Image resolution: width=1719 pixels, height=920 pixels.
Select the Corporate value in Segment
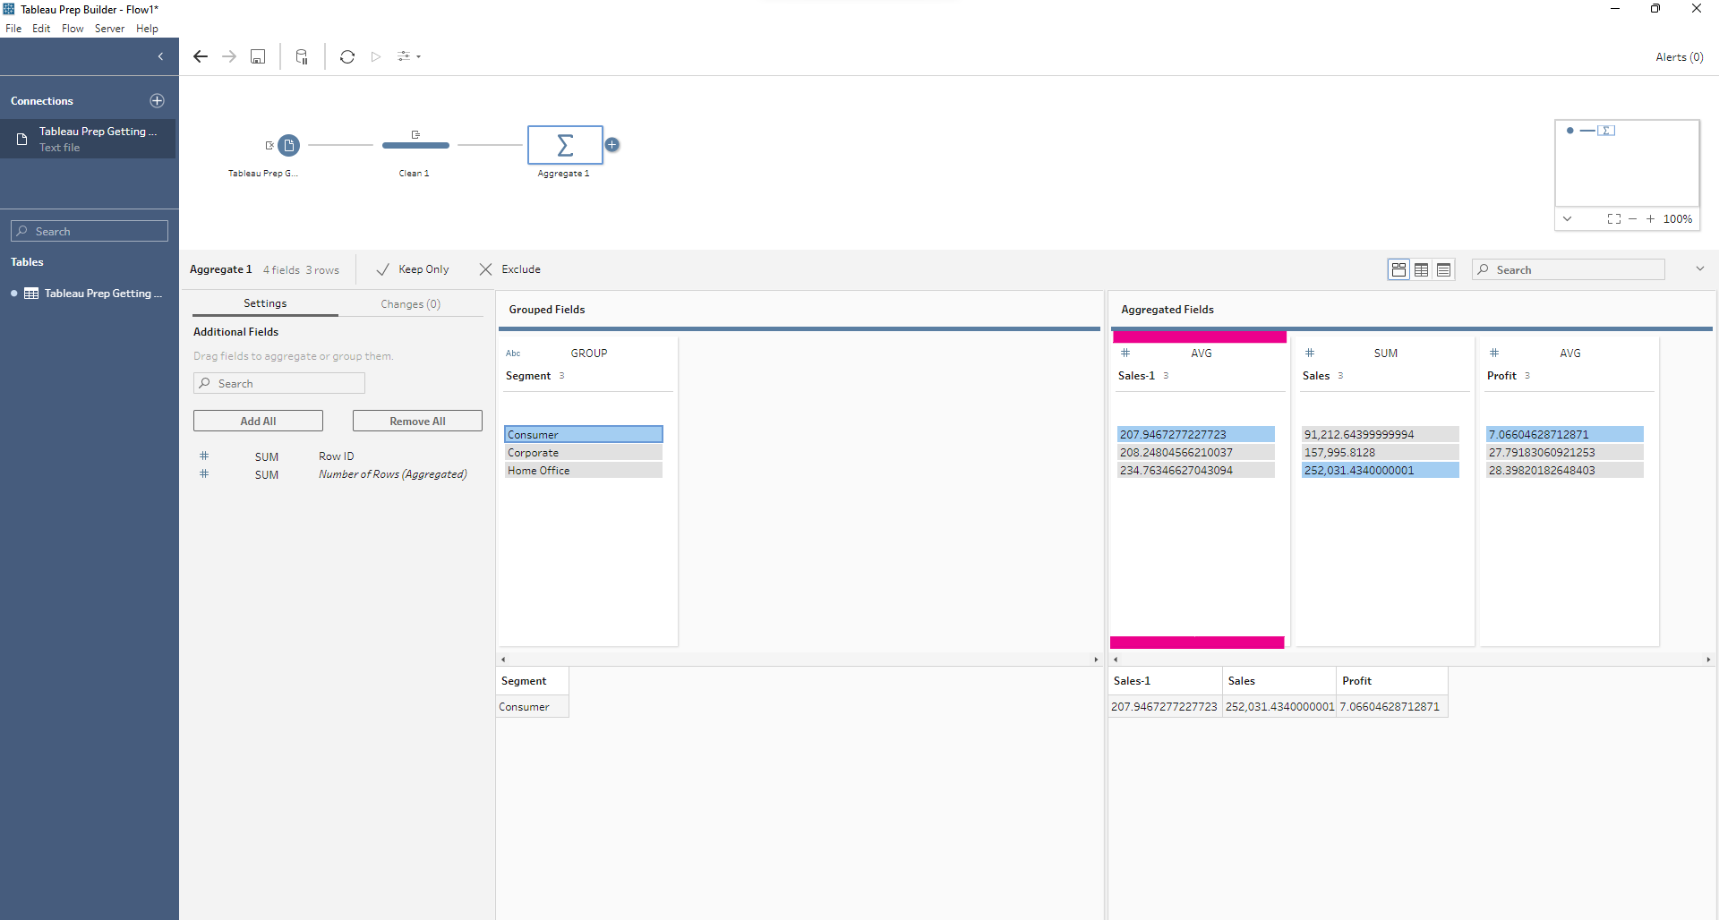tap(584, 452)
